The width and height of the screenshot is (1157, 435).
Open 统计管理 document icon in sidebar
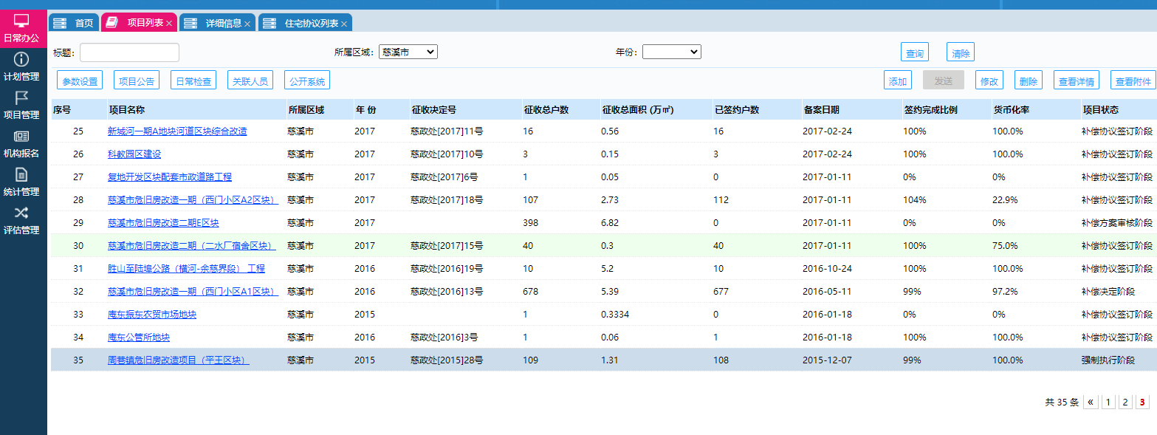pyautogui.click(x=21, y=175)
